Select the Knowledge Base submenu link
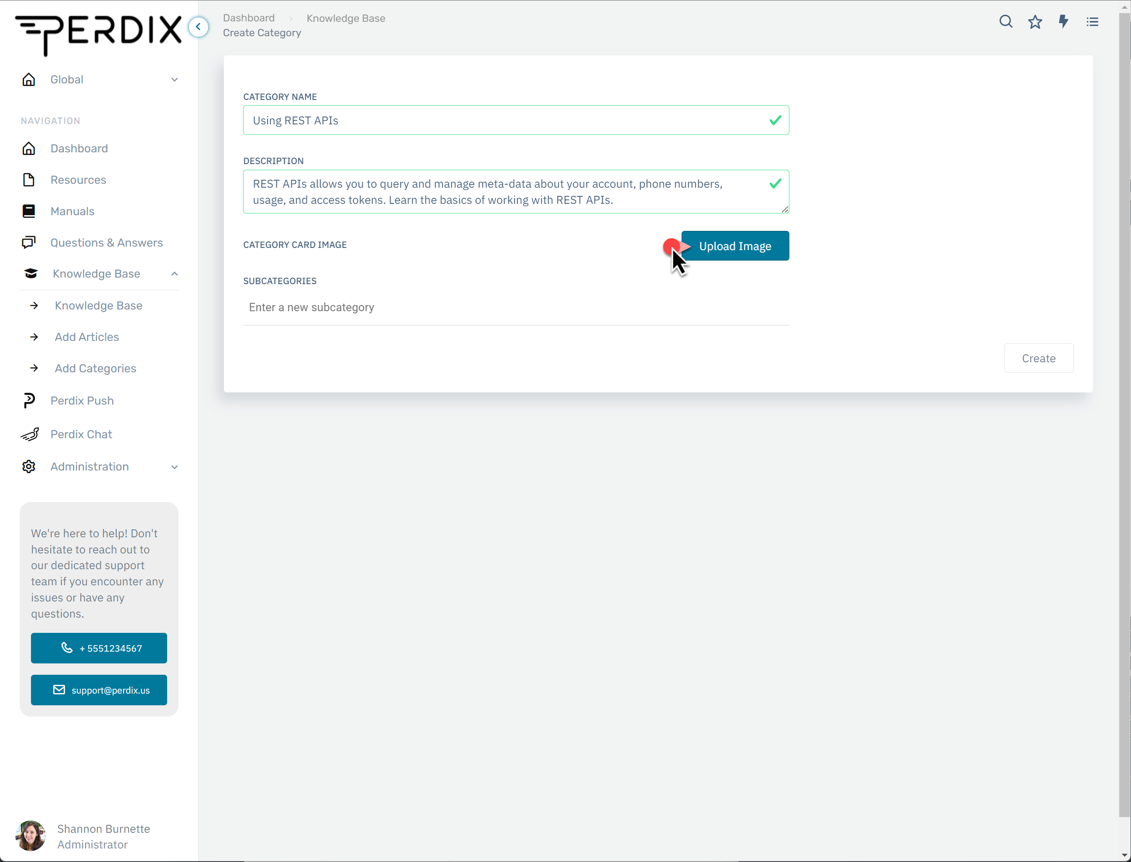Screen dimensions: 1131x862 (x=99, y=305)
